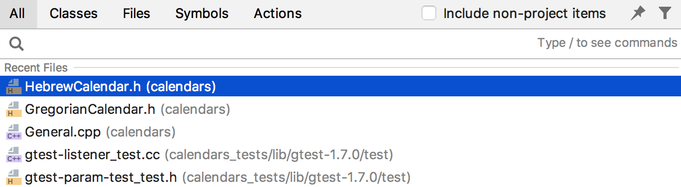The image size is (681, 187).
Task: Enable Include non-project items checkbox
Action: 429,13
